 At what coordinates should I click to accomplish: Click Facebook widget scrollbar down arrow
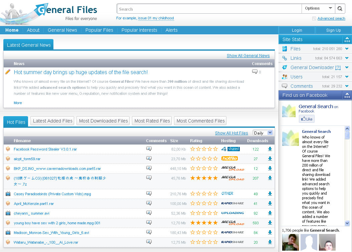[x=347, y=223]
